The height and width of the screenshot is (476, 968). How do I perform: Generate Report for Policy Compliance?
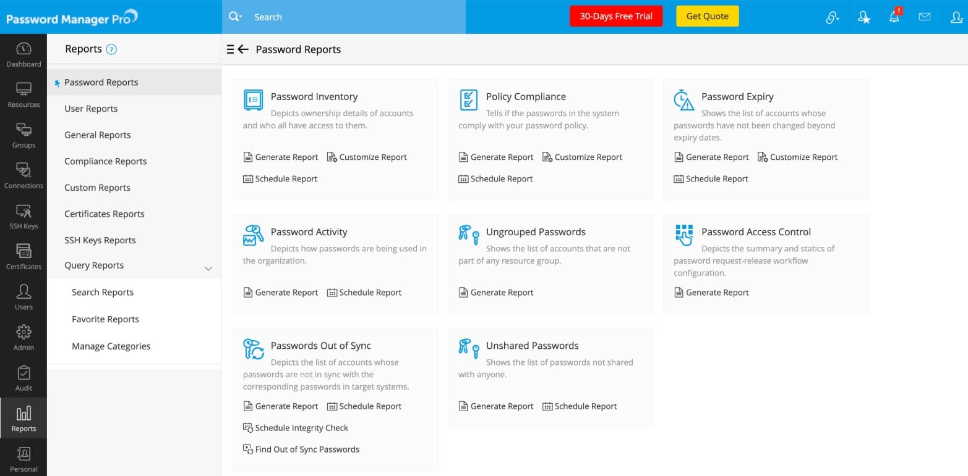coord(496,157)
